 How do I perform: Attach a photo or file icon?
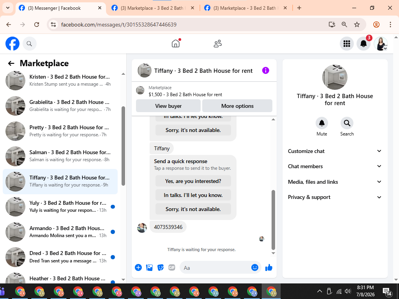pos(149,267)
